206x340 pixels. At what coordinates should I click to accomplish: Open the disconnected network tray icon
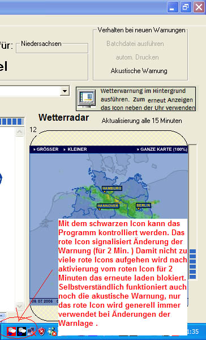click(x=31, y=331)
